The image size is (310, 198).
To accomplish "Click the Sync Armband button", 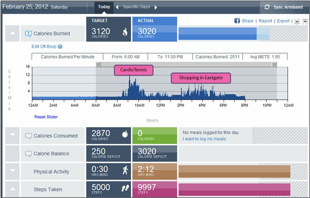I will 284,7.
